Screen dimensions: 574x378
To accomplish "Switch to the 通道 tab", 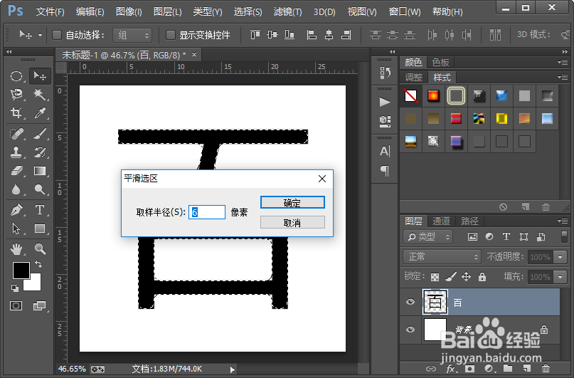I will [x=441, y=221].
